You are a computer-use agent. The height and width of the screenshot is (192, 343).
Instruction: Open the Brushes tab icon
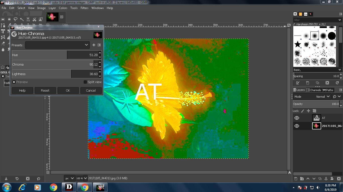tap(295, 14)
